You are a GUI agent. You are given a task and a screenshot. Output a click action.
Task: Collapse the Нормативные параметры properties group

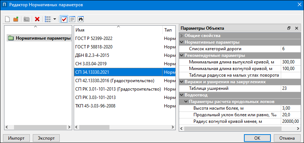(x=181, y=42)
